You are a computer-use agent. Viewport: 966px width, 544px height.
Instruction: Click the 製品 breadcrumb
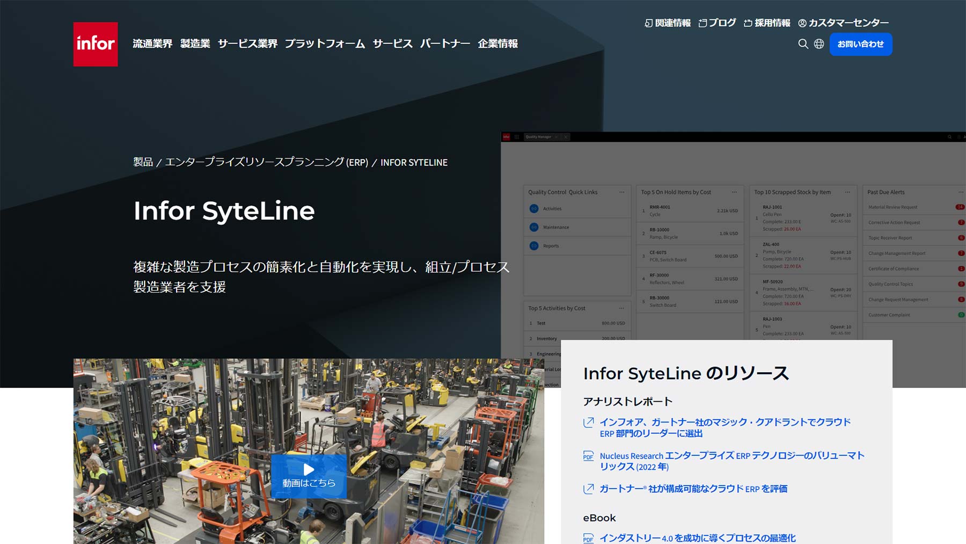coord(143,162)
